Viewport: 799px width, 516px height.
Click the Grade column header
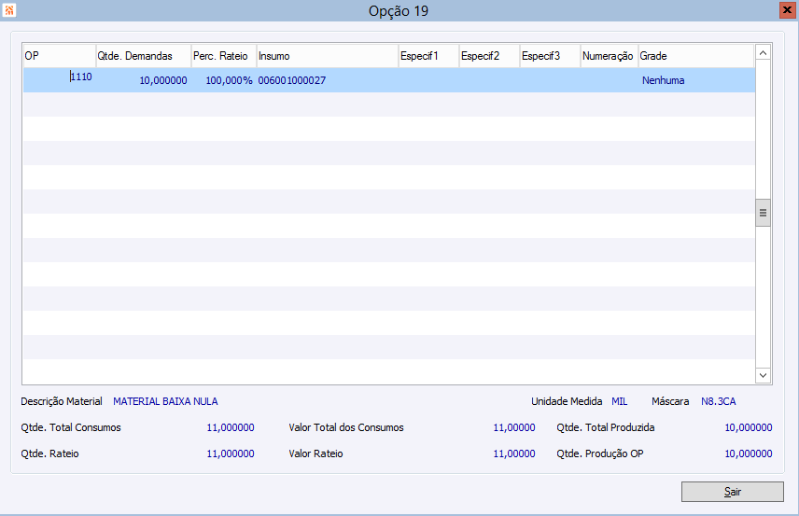pyautogui.click(x=696, y=56)
